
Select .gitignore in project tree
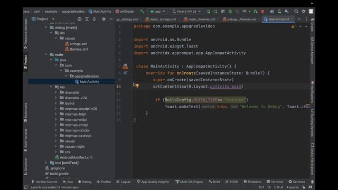(x=55, y=168)
